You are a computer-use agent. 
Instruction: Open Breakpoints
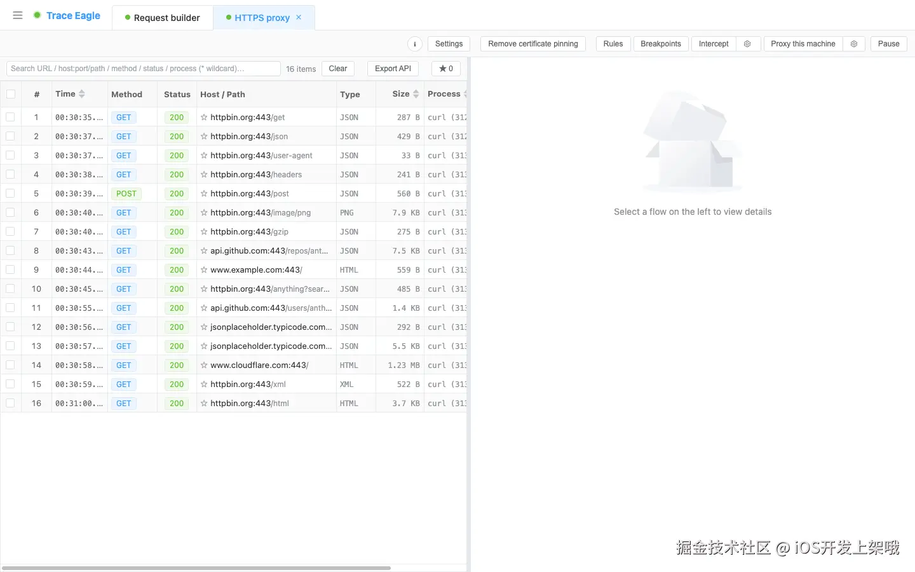(x=661, y=44)
